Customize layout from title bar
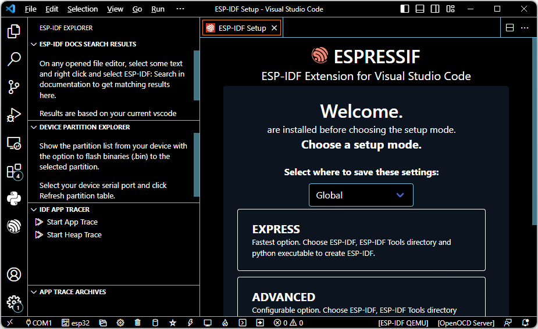 [x=451, y=9]
